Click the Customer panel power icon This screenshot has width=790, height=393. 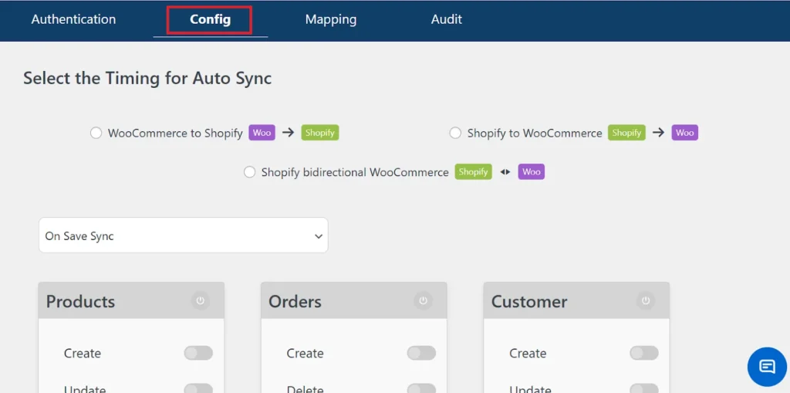[x=646, y=301]
